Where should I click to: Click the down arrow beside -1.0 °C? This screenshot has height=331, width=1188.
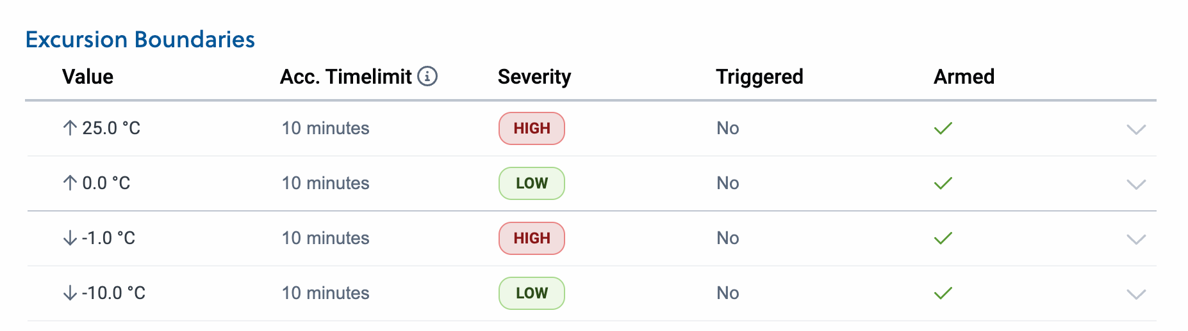click(70, 238)
